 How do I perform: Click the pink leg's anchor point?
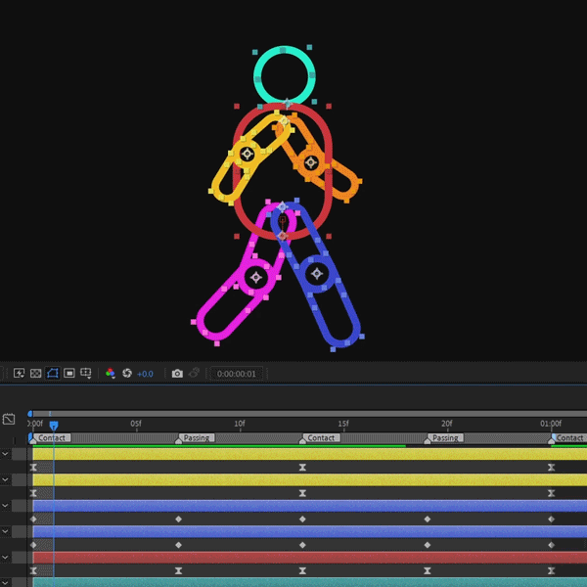tap(256, 278)
